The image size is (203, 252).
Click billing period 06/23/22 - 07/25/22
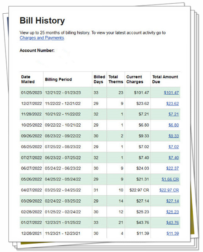point(63,158)
